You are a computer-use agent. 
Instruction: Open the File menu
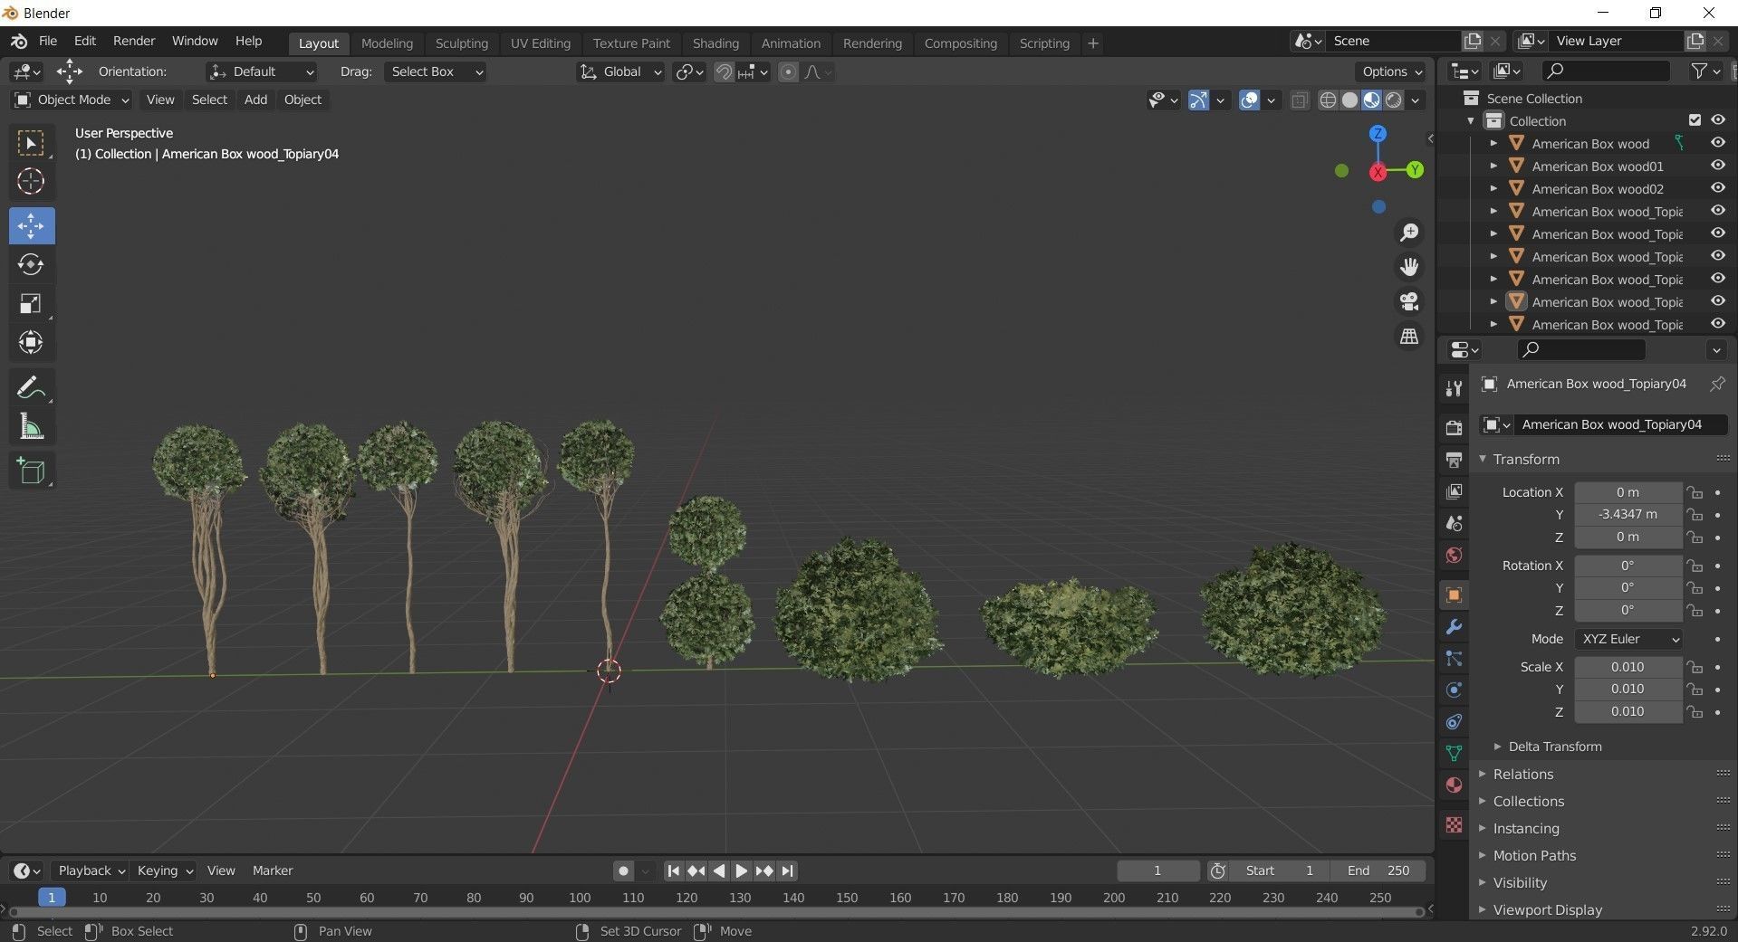[x=48, y=42]
